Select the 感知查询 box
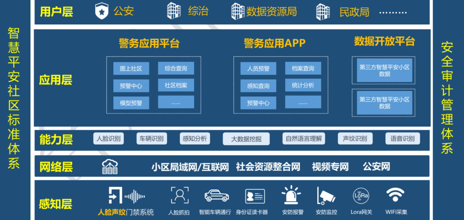Viewport: 464px width, 220px height. 258,86
